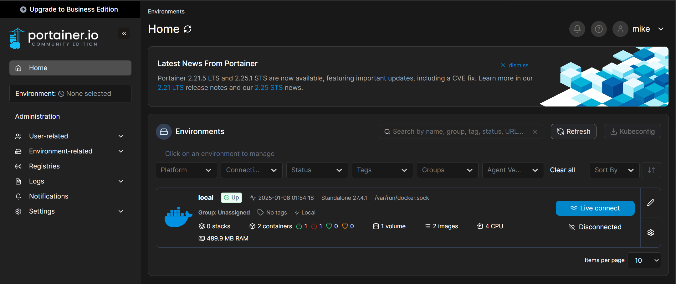This screenshot has height=284, width=676.
Task: Open mike user menu chevron
Action: 661,29
